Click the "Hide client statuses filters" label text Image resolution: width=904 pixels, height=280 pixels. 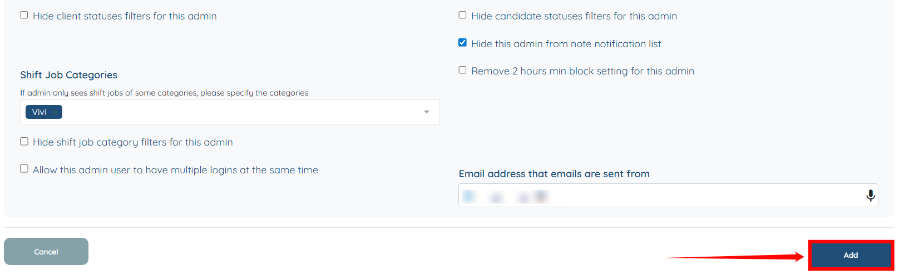[125, 16]
